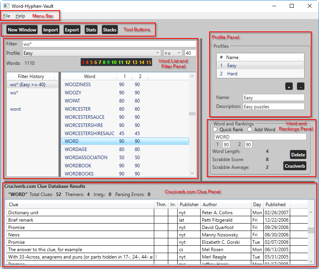Select the WORCESTERSAUCE word row
Screen dimensions: 319x269
(x=125, y=117)
